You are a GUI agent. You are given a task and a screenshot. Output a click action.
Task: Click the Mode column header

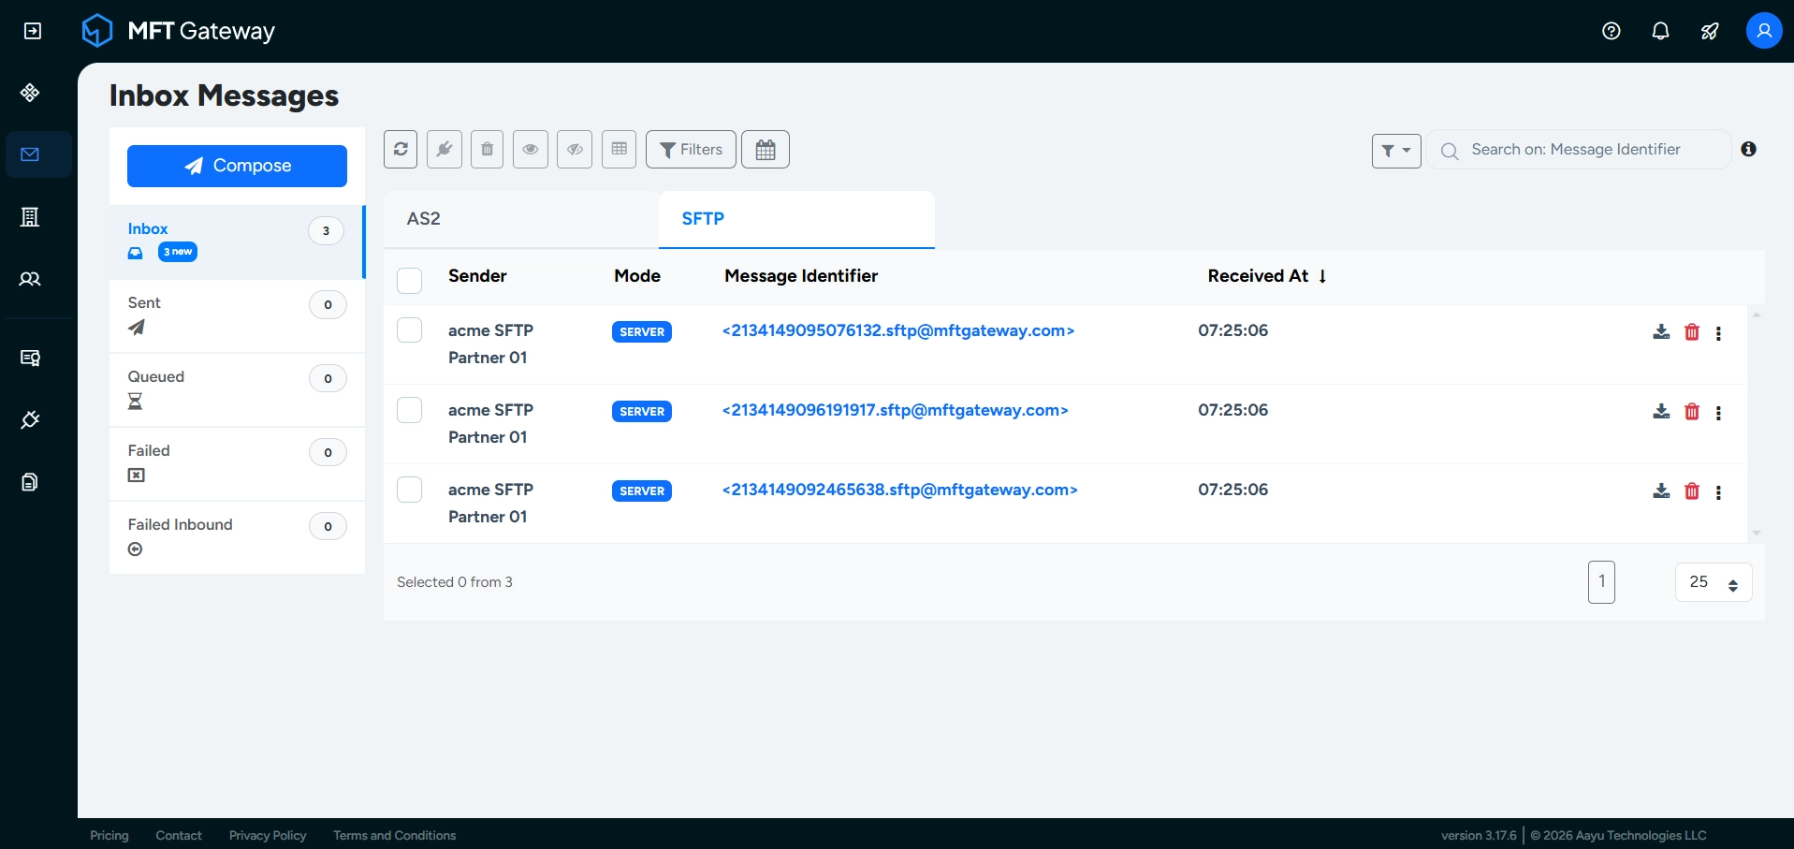(637, 276)
